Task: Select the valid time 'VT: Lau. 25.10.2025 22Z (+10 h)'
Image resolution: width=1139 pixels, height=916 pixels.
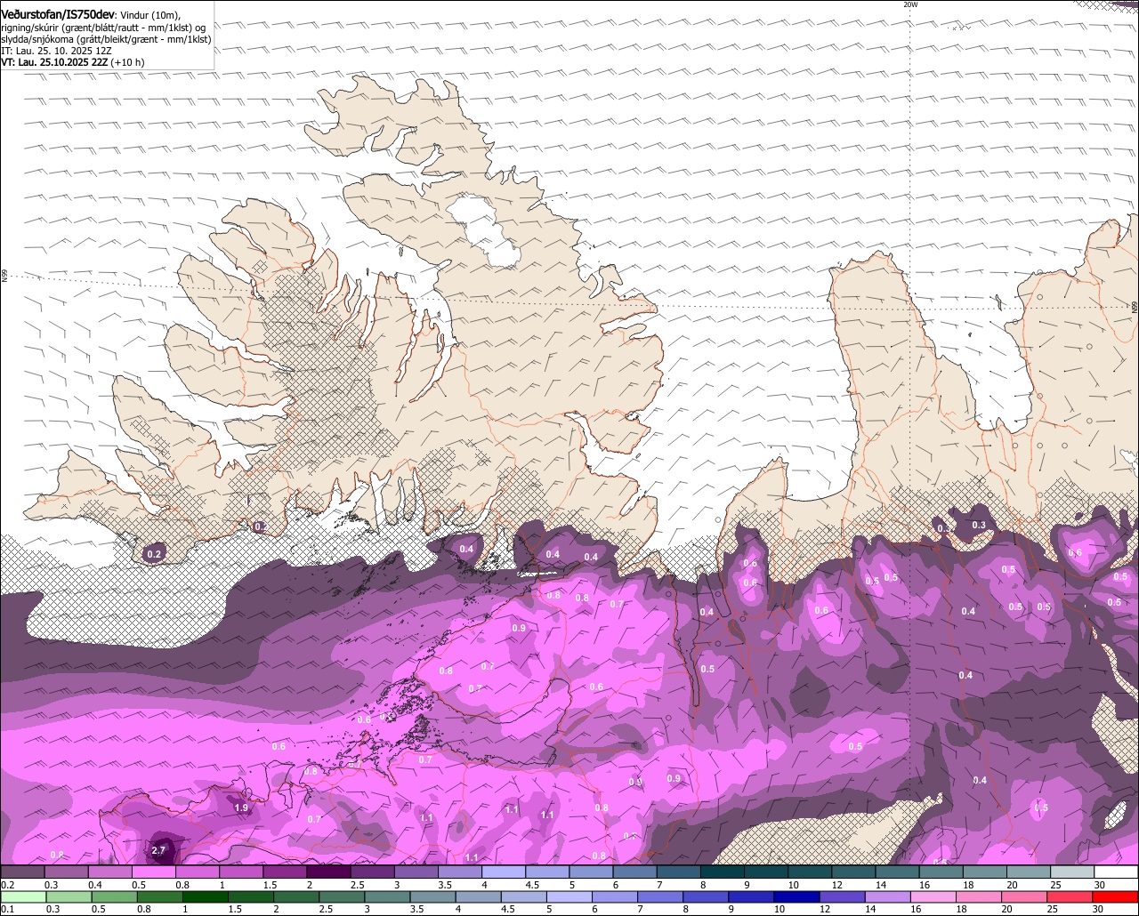Action: [73, 62]
